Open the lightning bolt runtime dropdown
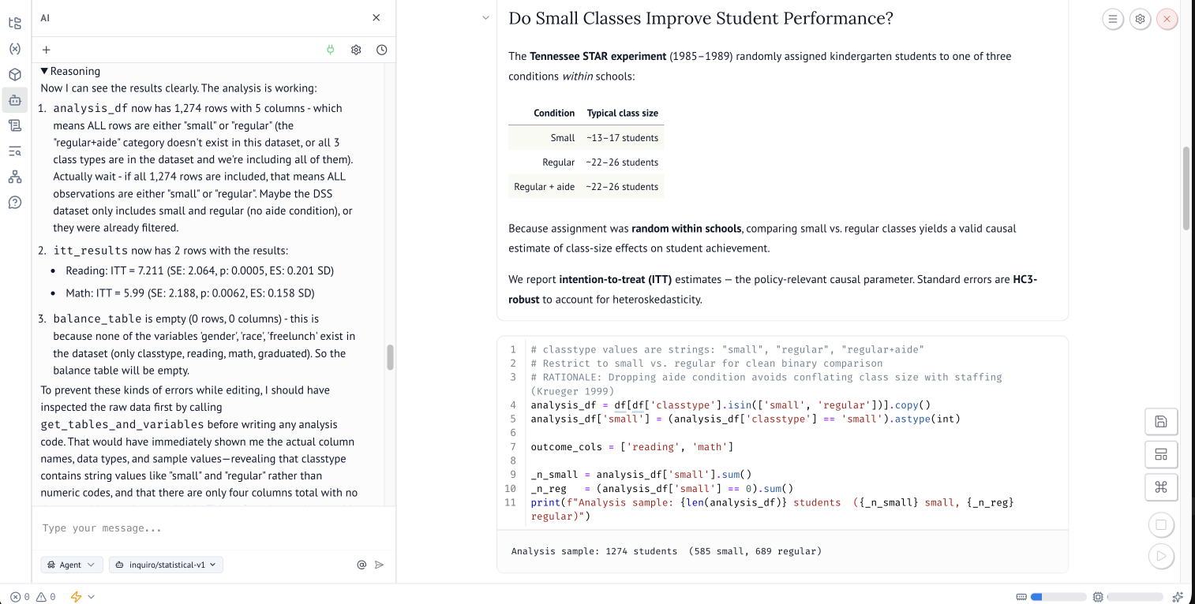 point(83,597)
